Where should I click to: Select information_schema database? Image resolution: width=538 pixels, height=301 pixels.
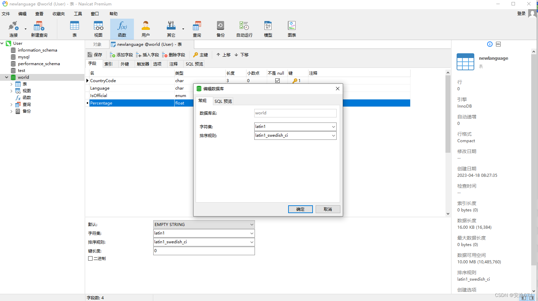point(38,50)
